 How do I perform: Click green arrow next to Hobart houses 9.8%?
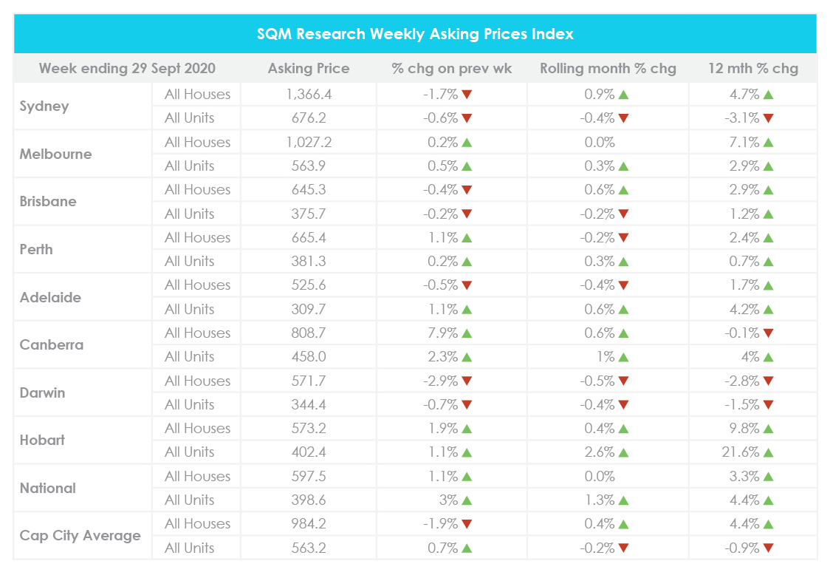(768, 429)
